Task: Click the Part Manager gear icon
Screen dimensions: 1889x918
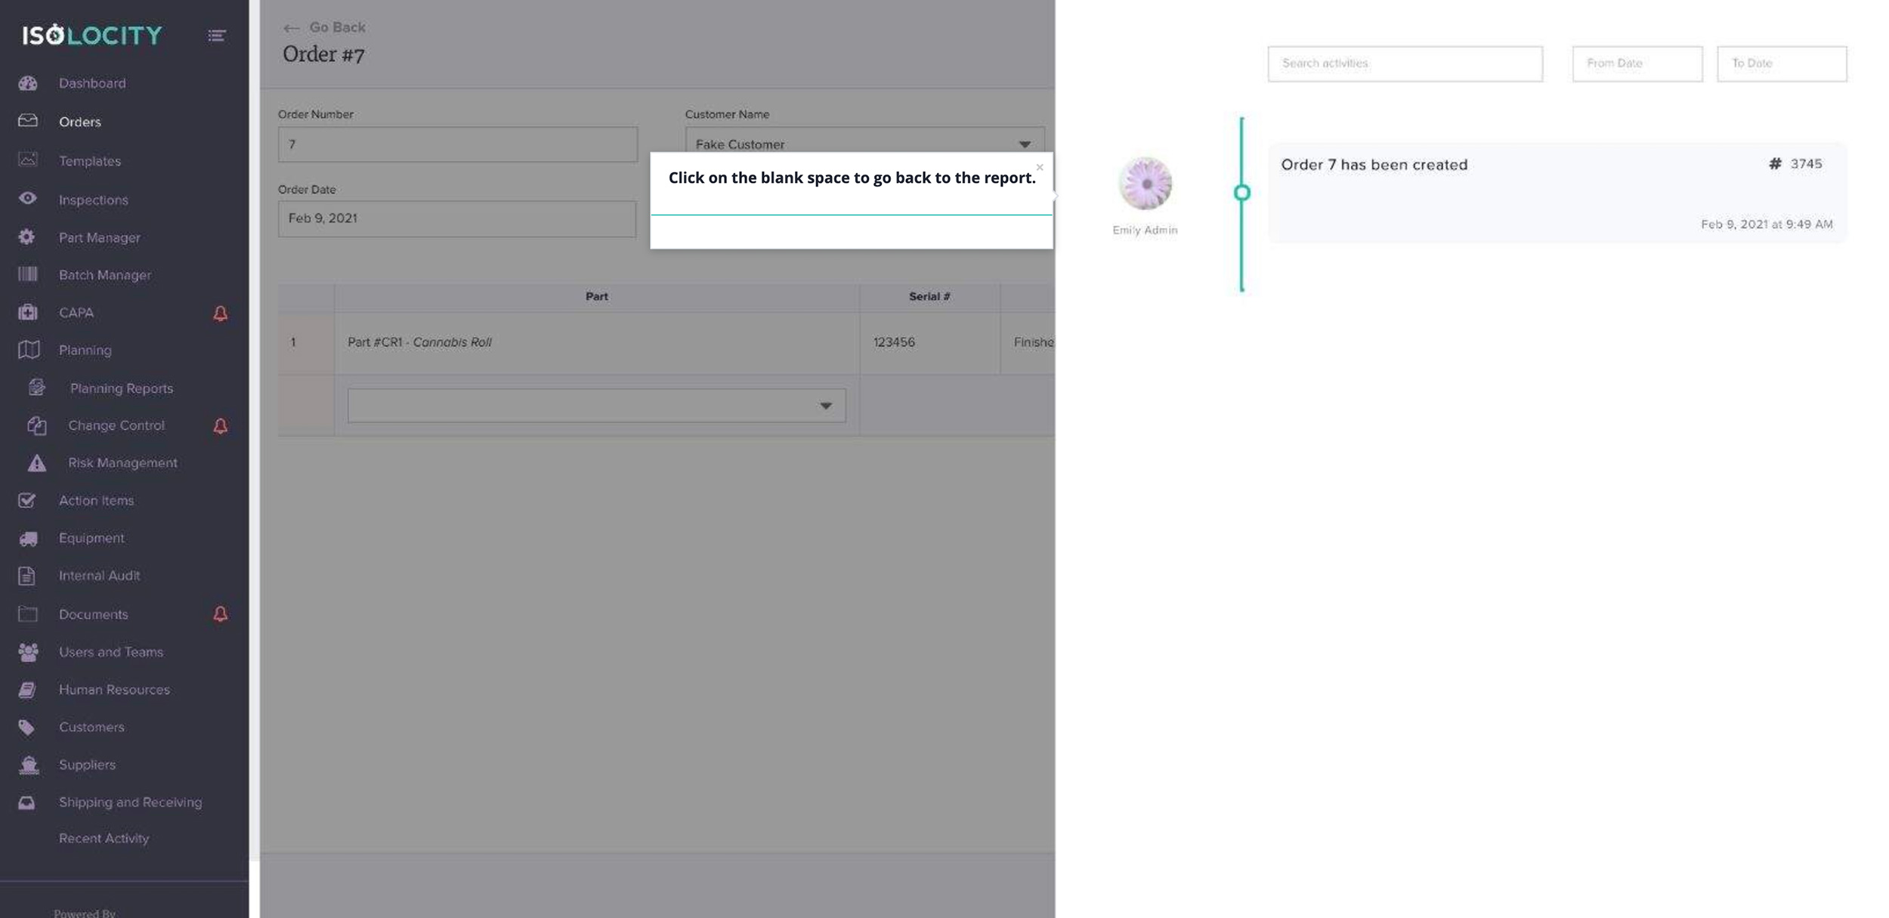Action: [x=27, y=236]
